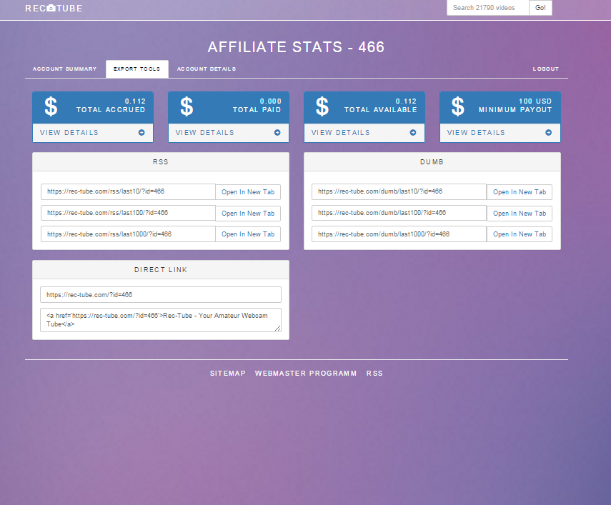Open Dumb last100 link in new tab
The image size is (611, 505).
coord(520,214)
